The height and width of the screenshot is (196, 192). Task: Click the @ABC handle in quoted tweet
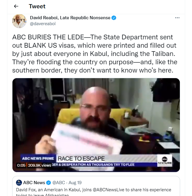point(59,183)
